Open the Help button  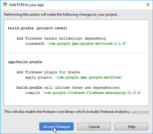(x=131, y=127)
